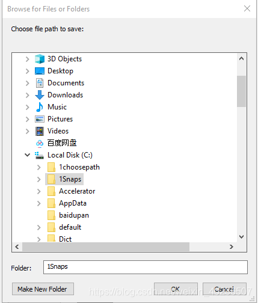The image size is (258, 303).
Task: Click the vertical scrollbar up arrow
Action: pos(241,58)
